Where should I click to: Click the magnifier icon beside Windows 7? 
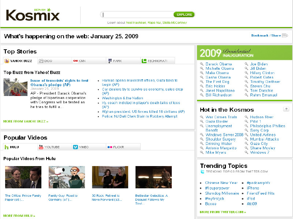pos(246,152)
